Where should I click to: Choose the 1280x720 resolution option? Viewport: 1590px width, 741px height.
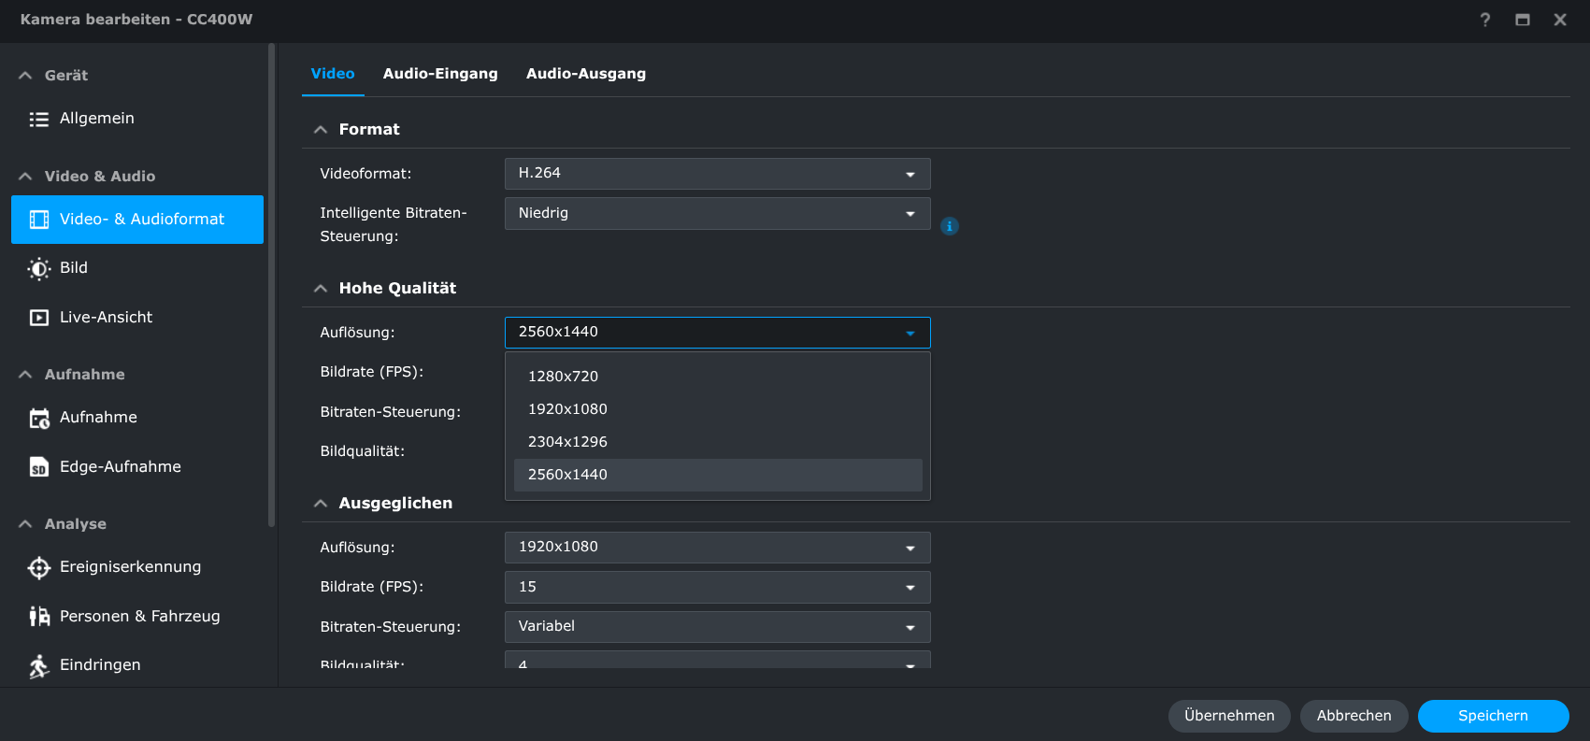click(x=563, y=377)
